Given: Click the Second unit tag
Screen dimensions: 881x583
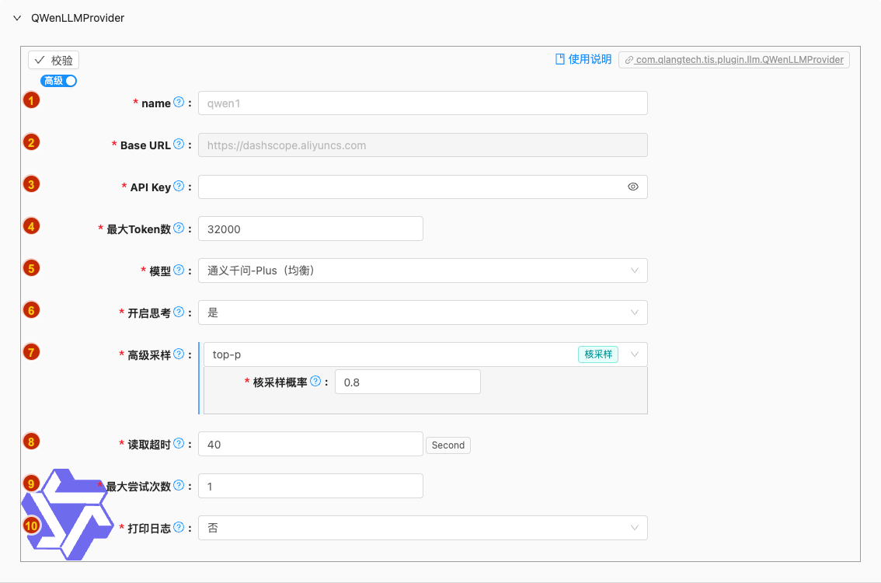Looking at the screenshot, I should pos(447,445).
